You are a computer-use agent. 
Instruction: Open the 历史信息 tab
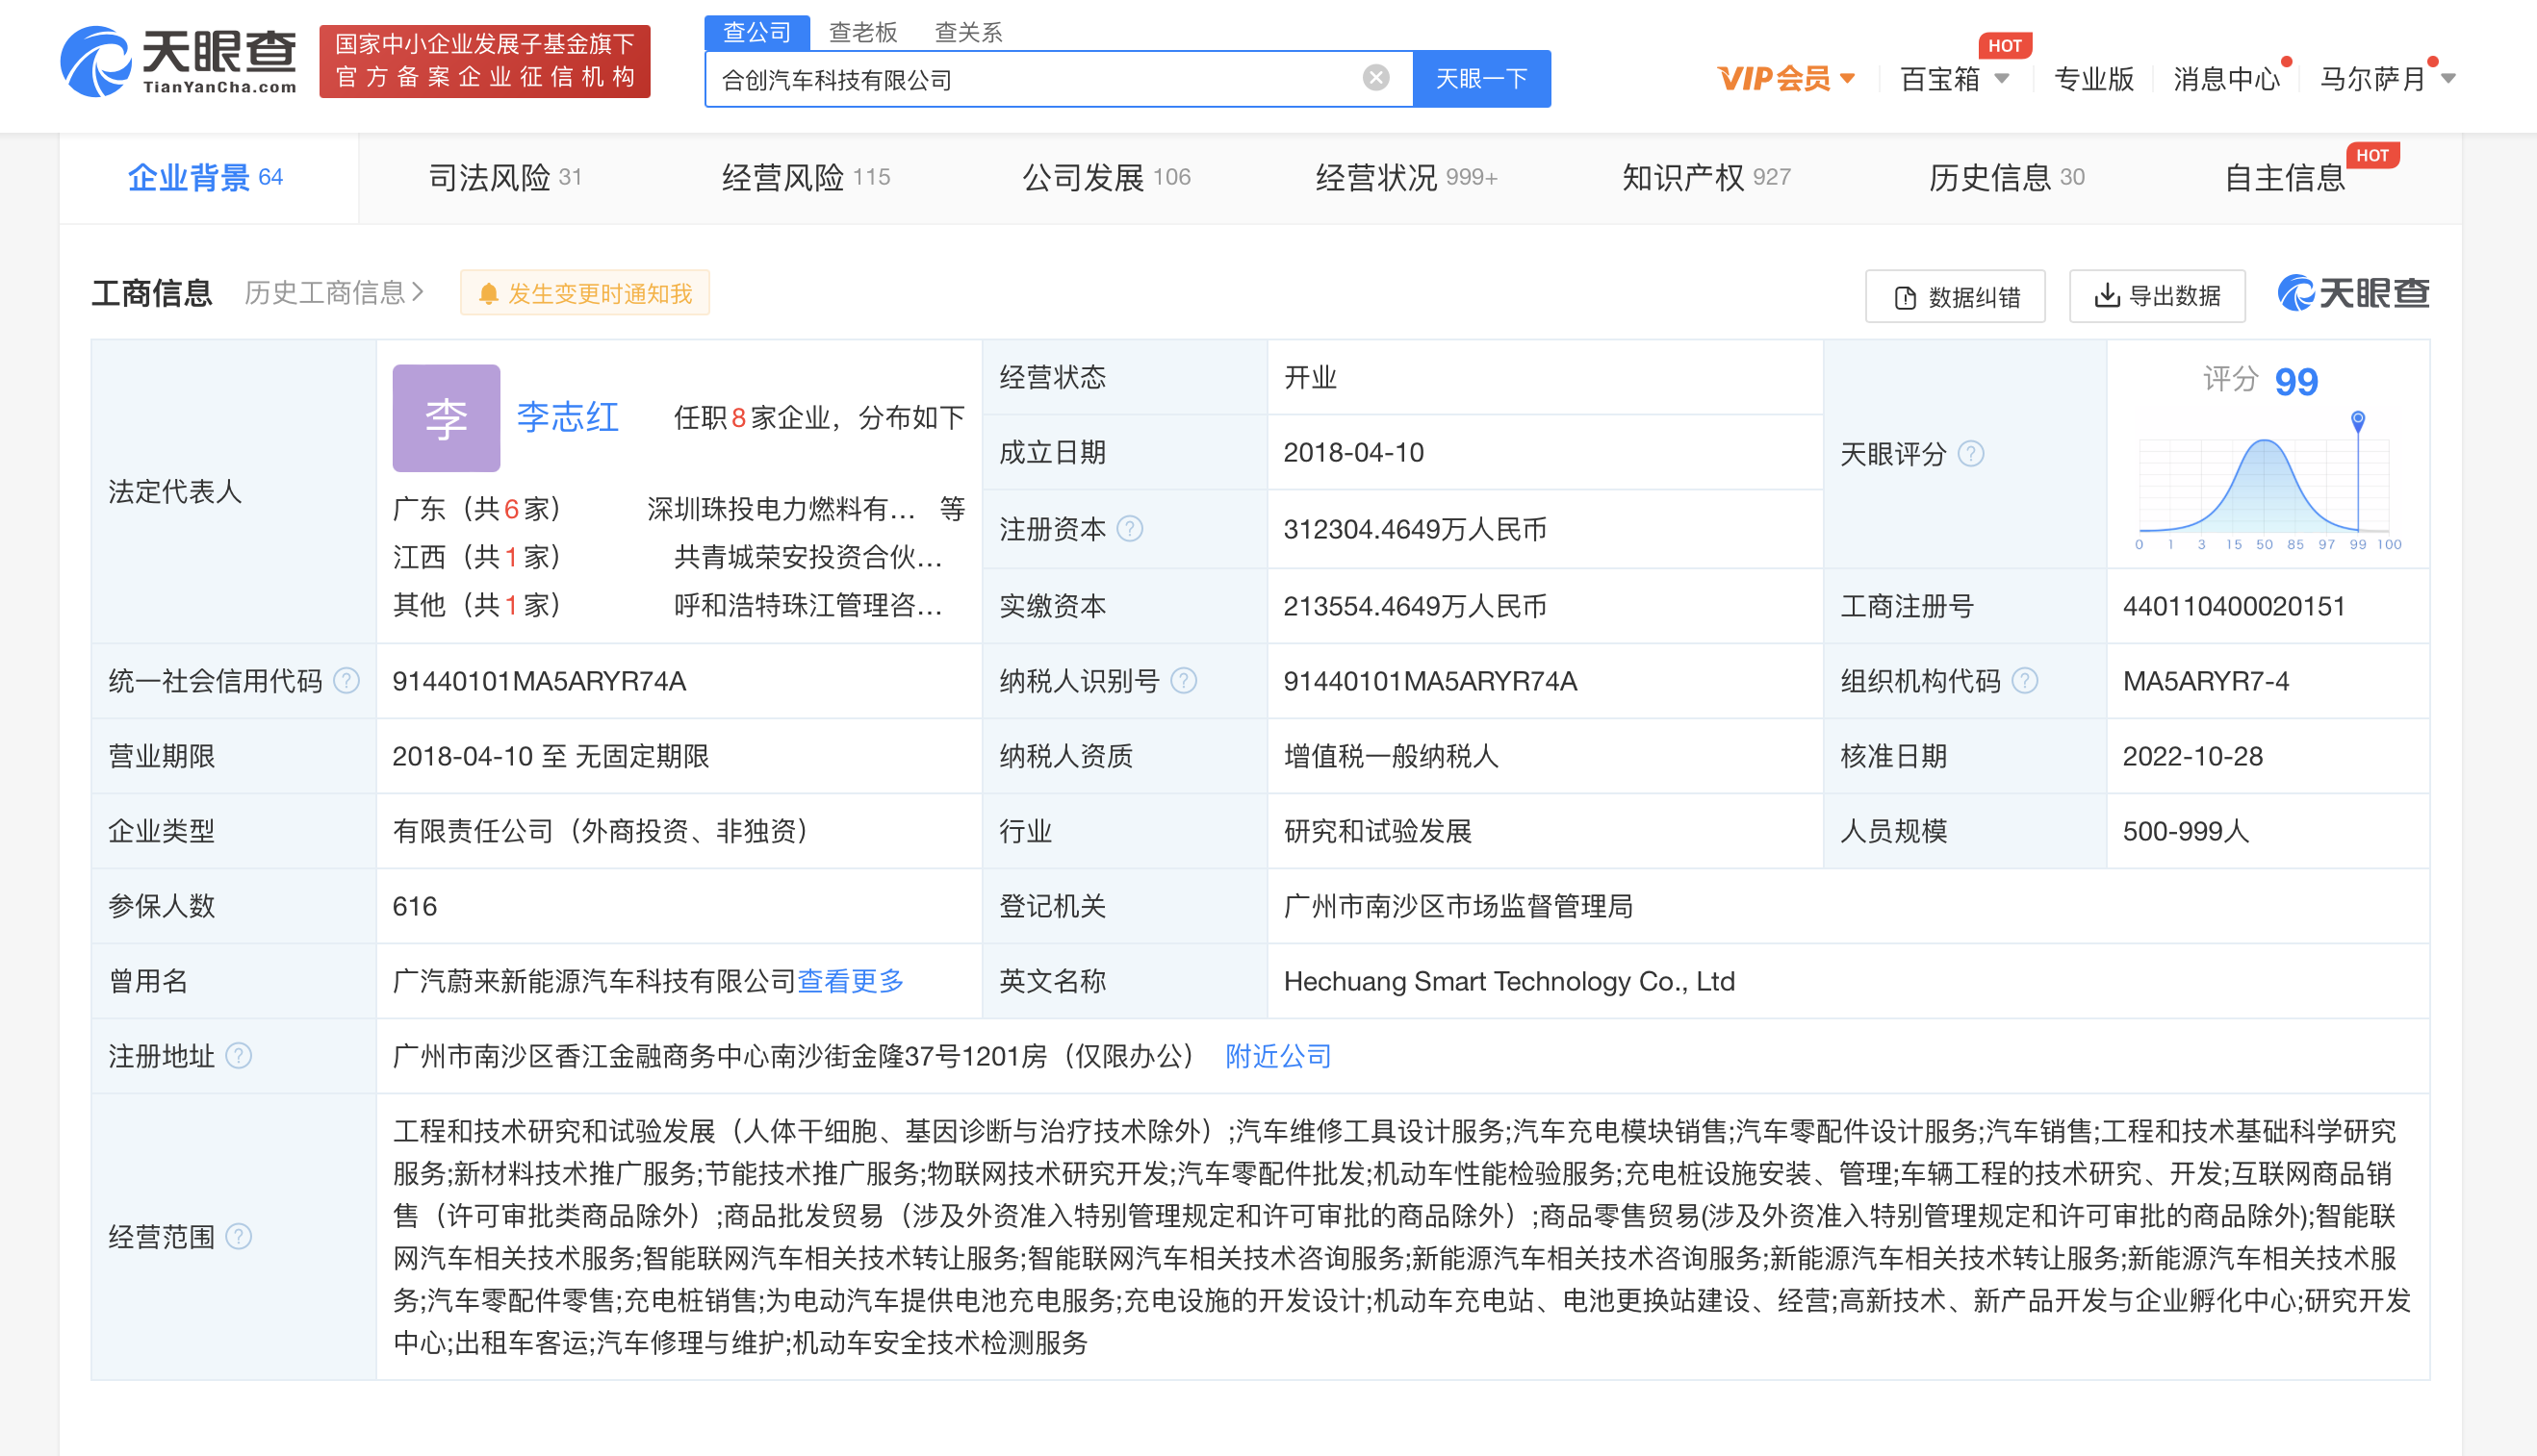pos(2007,177)
